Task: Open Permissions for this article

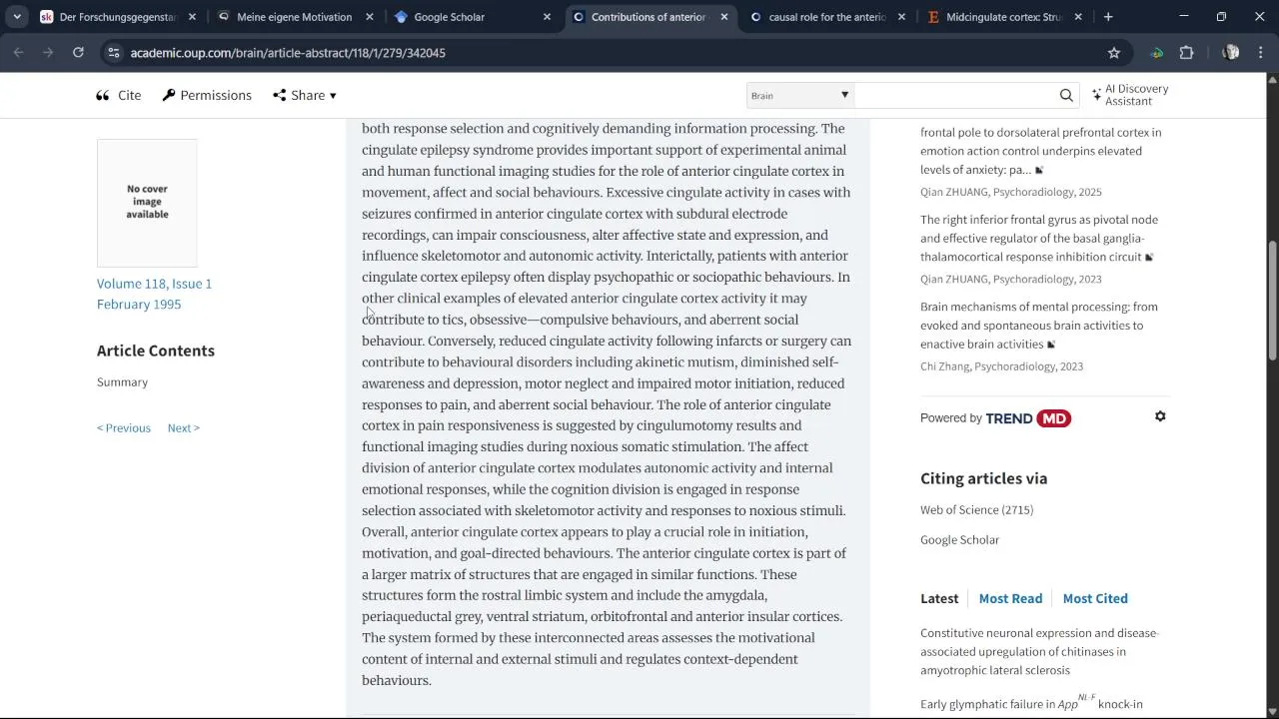Action: 207,95
